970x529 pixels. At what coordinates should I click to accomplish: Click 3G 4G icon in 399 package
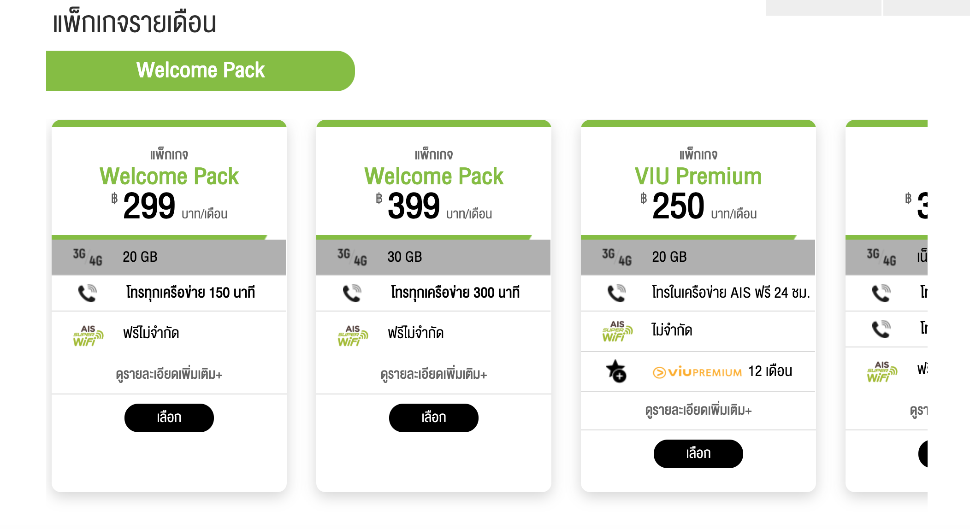pyautogui.click(x=352, y=257)
